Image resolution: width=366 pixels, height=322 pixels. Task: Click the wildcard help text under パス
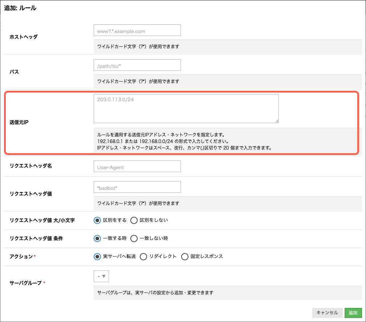point(138,81)
